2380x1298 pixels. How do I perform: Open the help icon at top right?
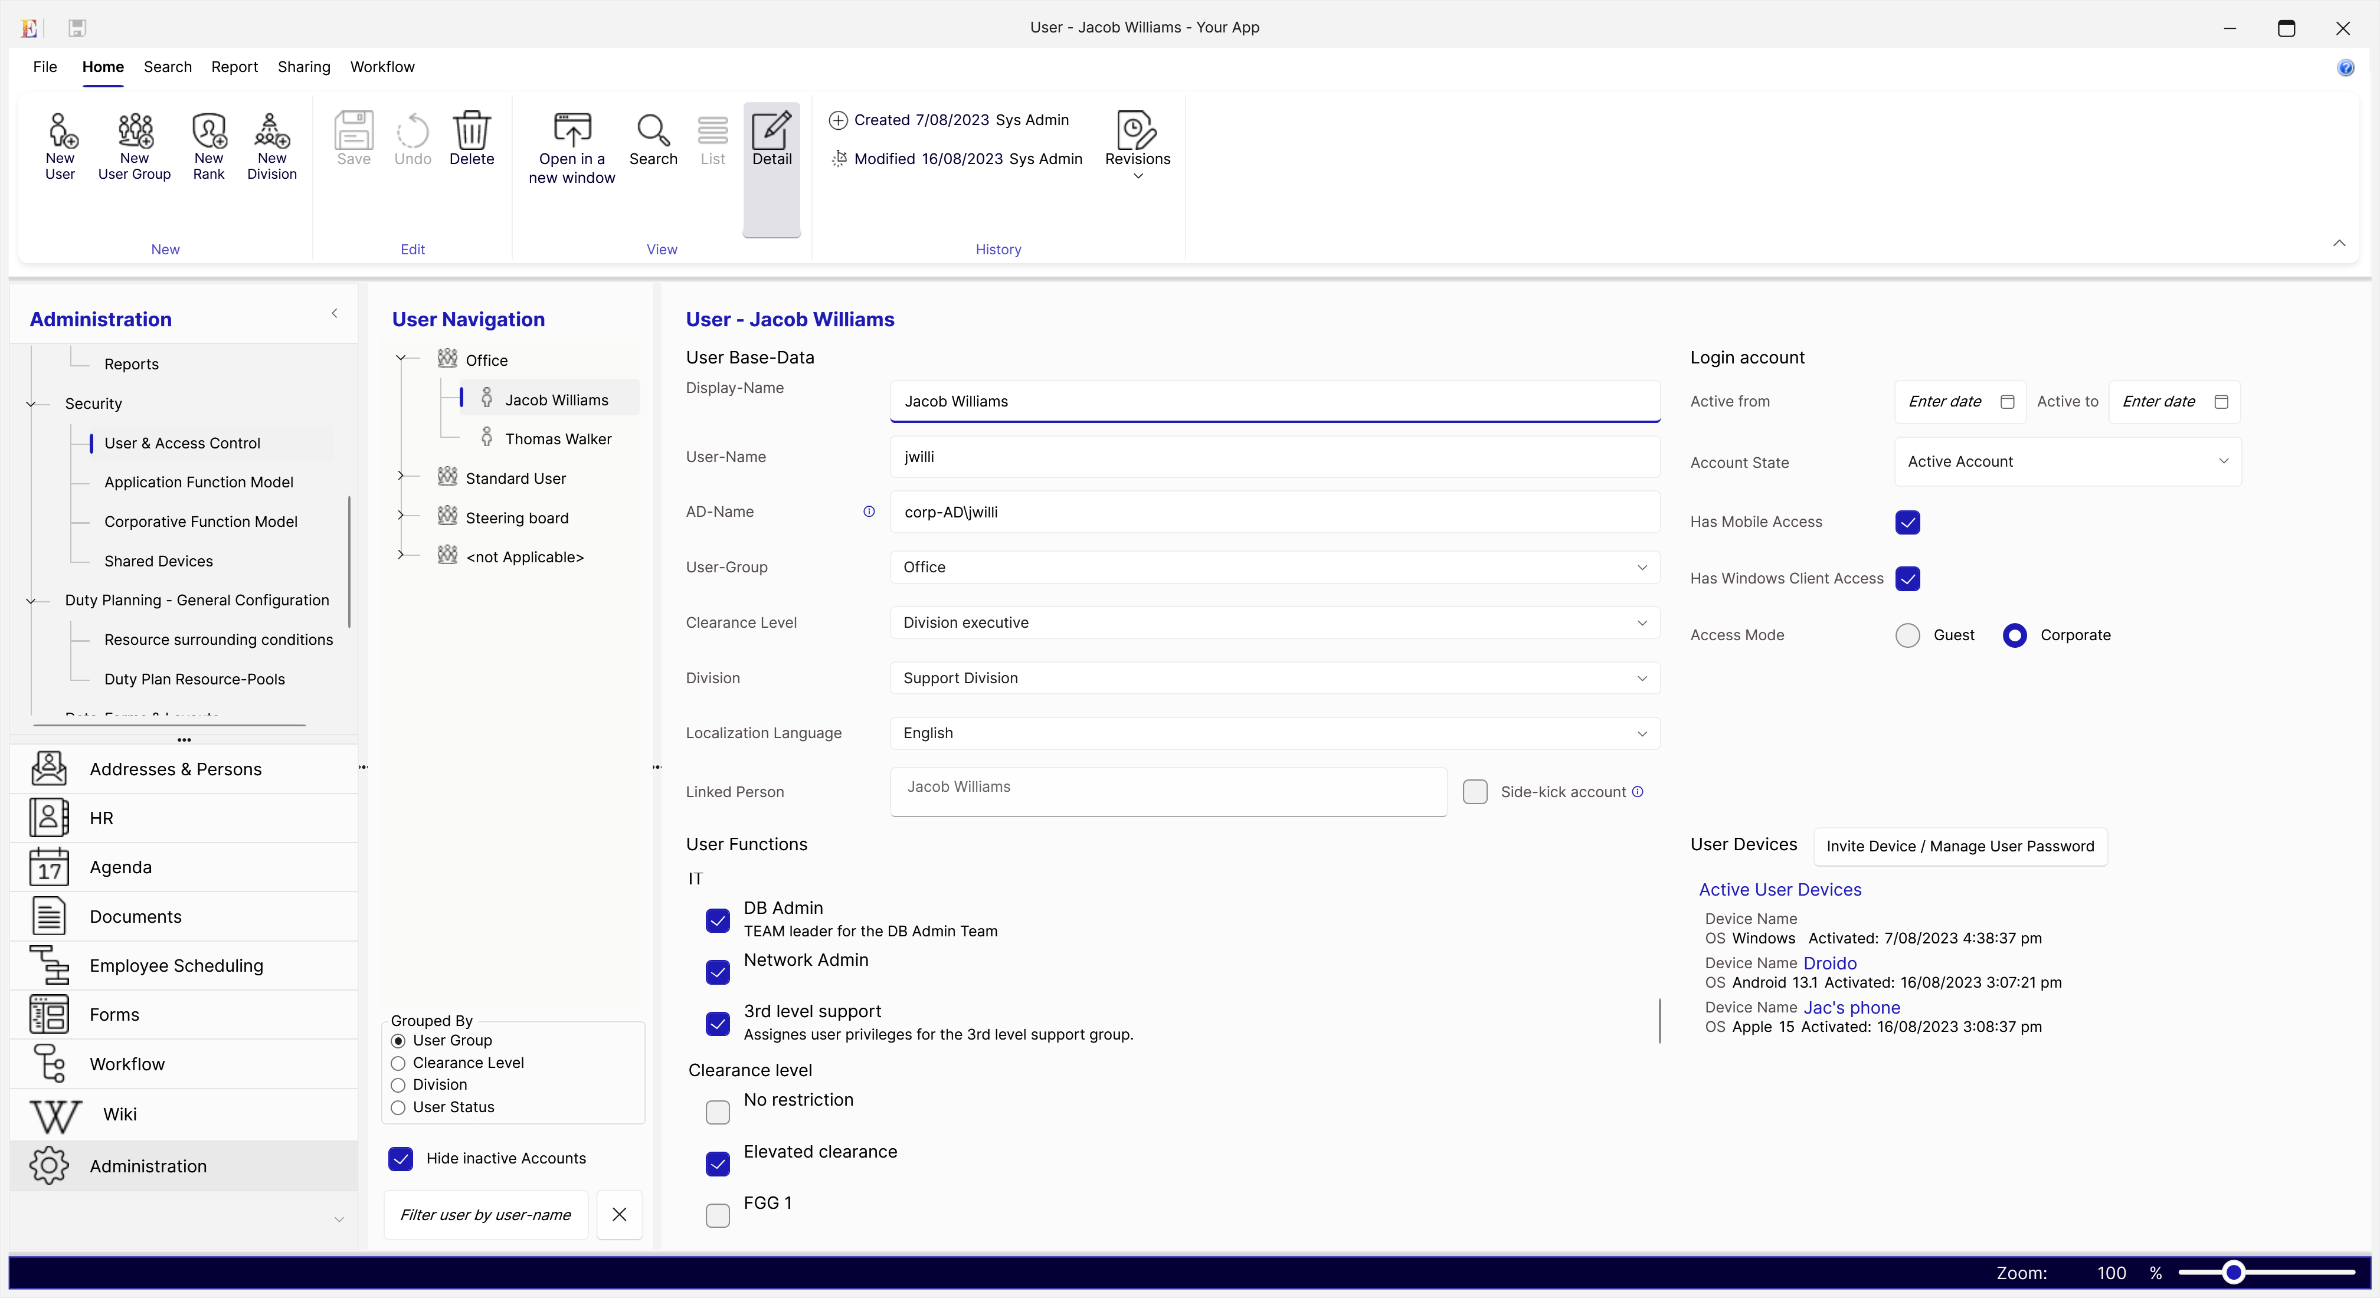pyautogui.click(x=2345, y=67)
